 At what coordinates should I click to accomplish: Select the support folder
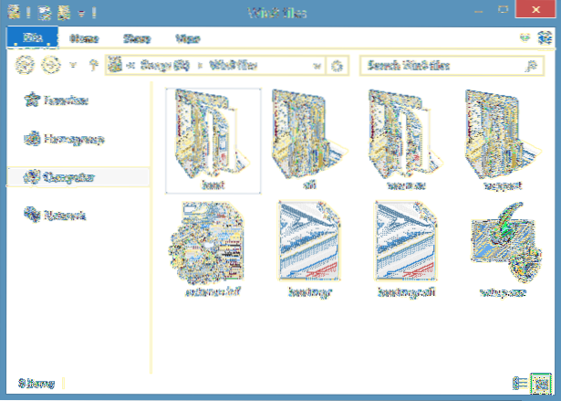pos(504,139)
